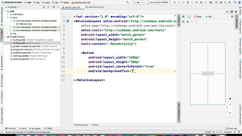Zoom in the layout preview with plus
242x136 pixels.
coord(230,104)
